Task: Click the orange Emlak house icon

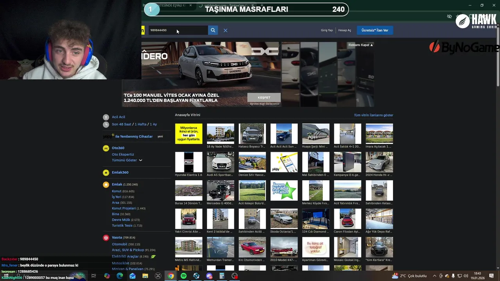Action: pyautogui.click(x=106, y=185)
